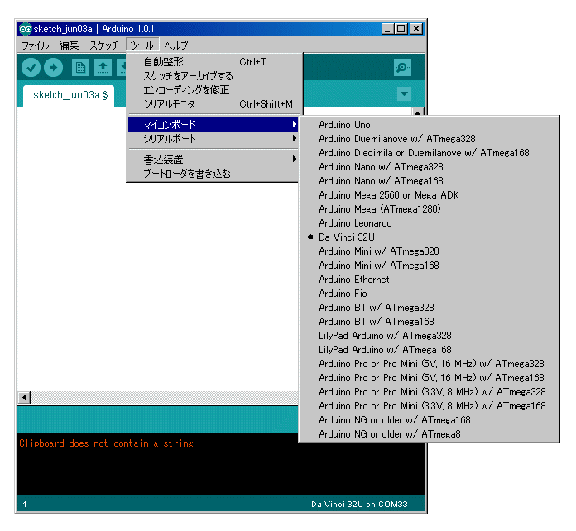Open the スケッチ menu
This screenshot has width=576, height=531.
(104, 45)
